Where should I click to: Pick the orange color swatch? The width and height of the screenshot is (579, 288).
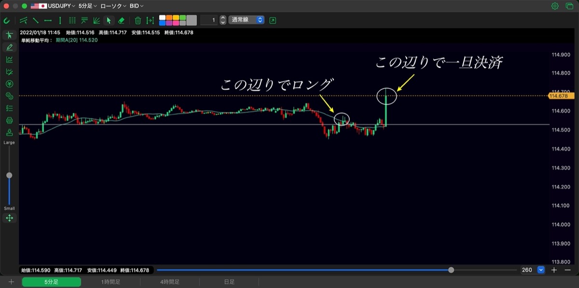click(169, 17)
